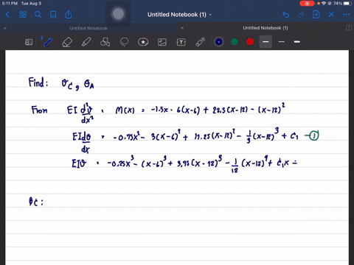Close the Untitled Notebook tab
Viewport: 354px width, 265px height.
pos(5,28)
